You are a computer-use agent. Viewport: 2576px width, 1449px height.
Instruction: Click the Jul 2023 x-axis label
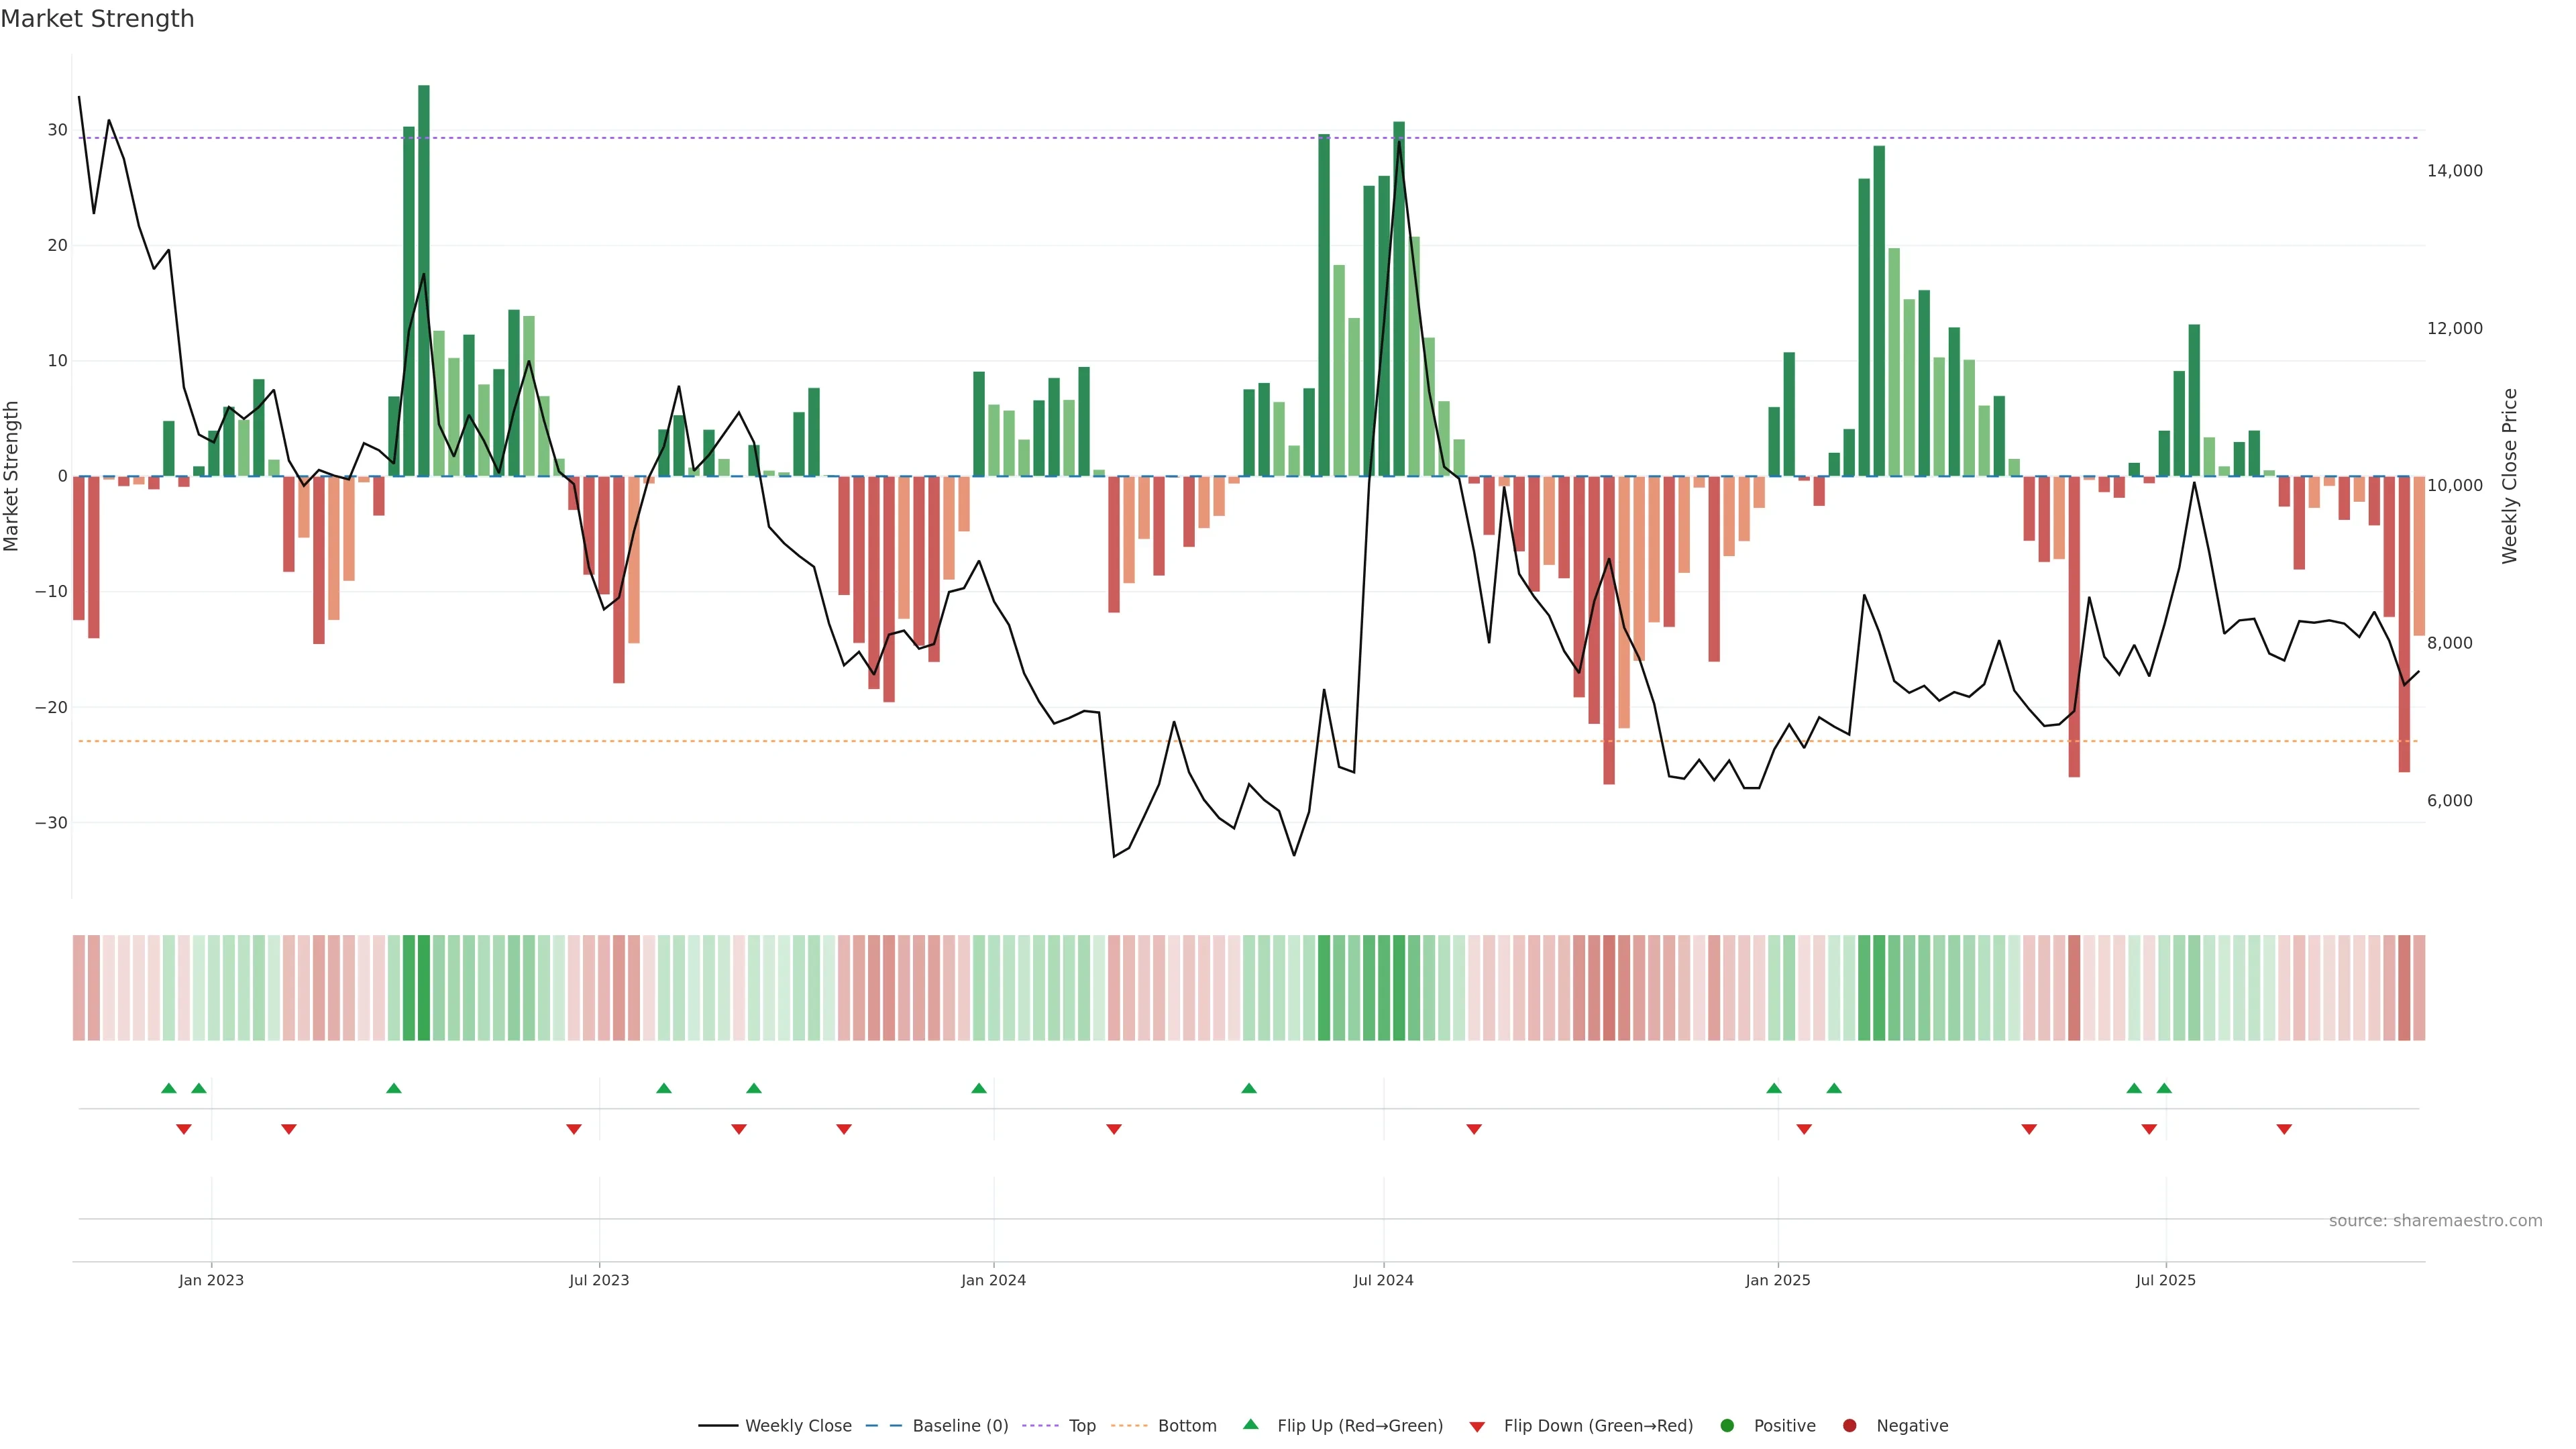599,1280
